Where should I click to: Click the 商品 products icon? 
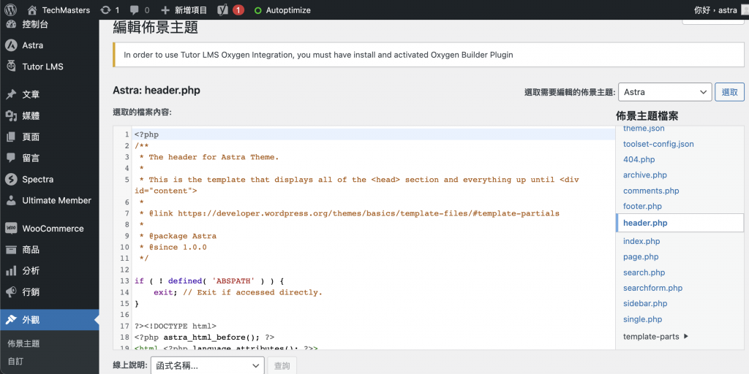[x=11, y=250]
